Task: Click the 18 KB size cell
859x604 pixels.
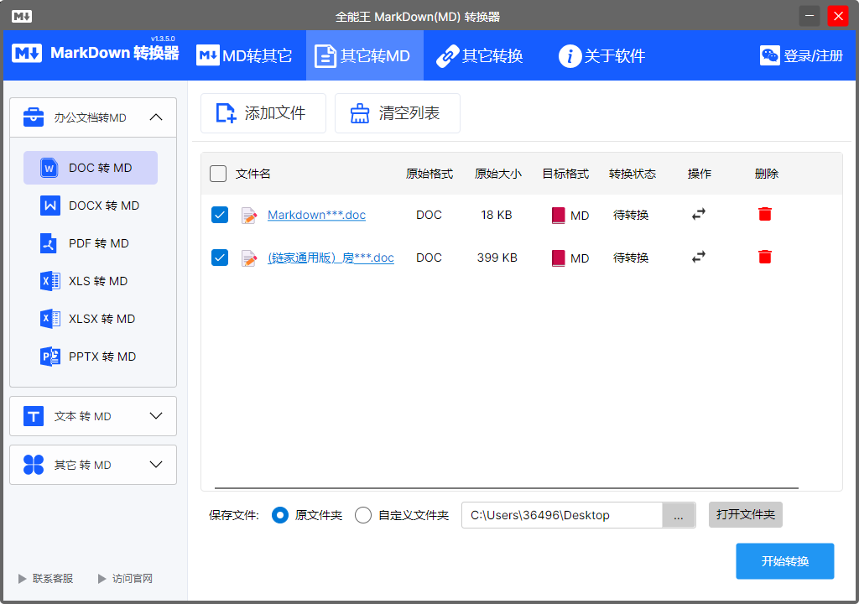Action: [x=497, y=215]
